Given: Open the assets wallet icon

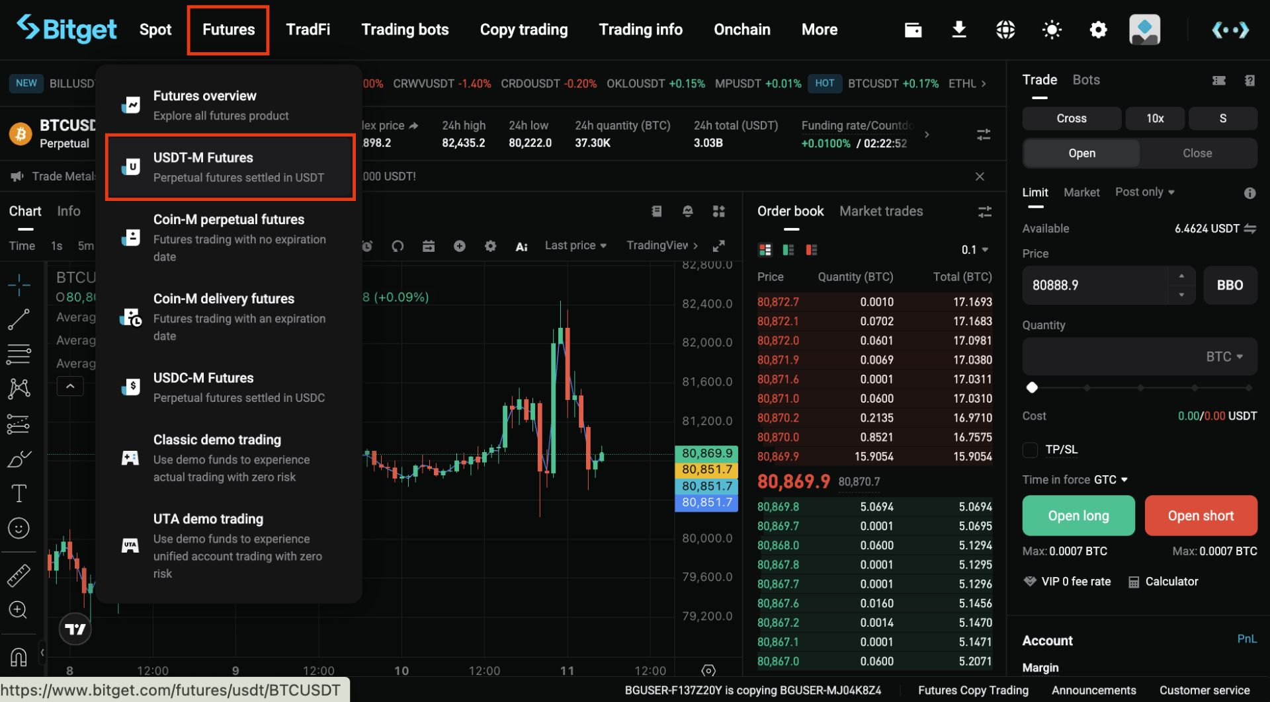Looking at the screenshot, I should [913, 30].
